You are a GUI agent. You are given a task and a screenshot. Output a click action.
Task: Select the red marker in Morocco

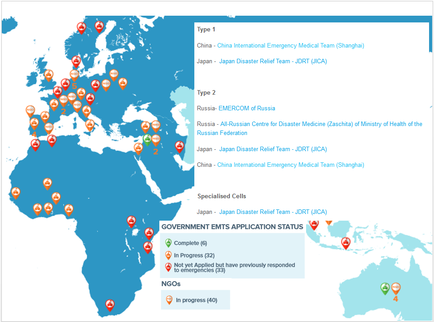(x=35, y=145)
